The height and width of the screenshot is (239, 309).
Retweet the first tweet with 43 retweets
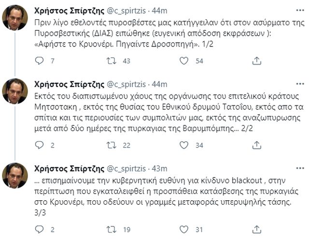tap(112, 60)
